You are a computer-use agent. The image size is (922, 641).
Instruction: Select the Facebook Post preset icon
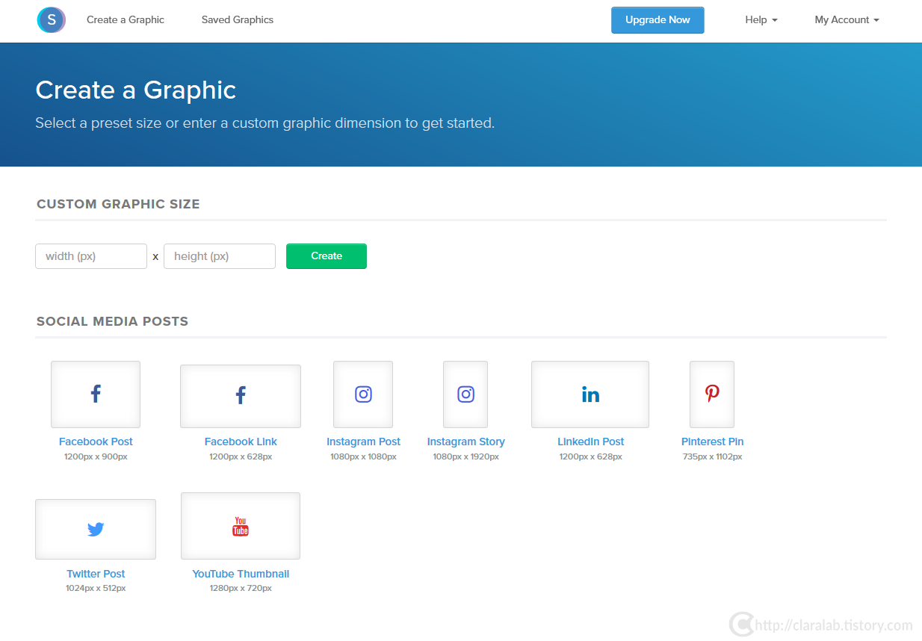(x=96, y=394)
